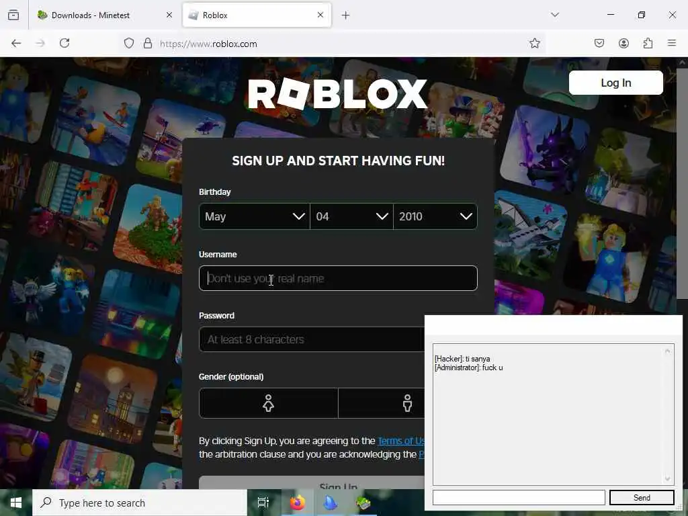Bookmark this page with star icon

[x=534, y=43]
